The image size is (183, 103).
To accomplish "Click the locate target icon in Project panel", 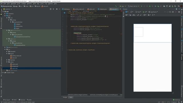I will tap(51, 9).
